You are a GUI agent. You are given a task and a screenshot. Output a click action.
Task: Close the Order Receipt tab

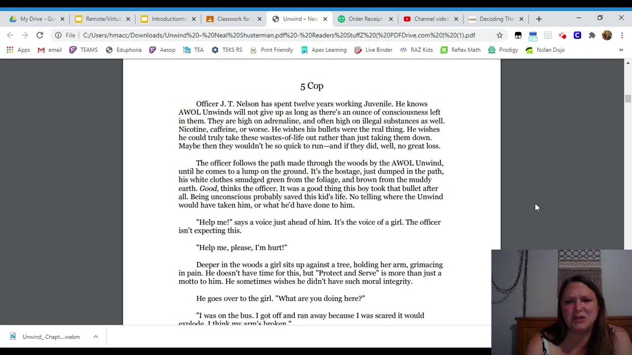click(x=391, y=19)
